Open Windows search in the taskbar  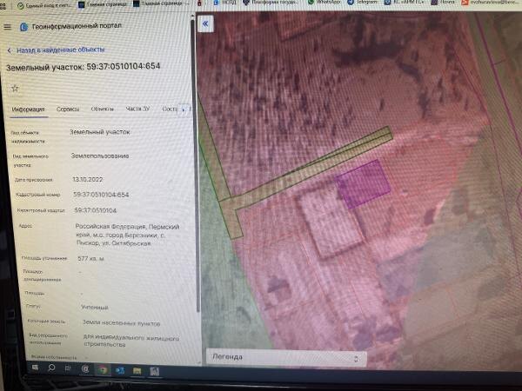click(x=51, y=368)
